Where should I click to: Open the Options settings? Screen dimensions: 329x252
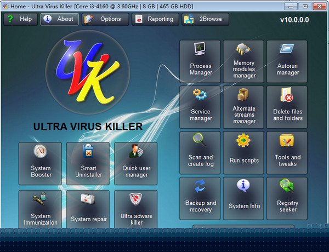(x=105, y=19)
